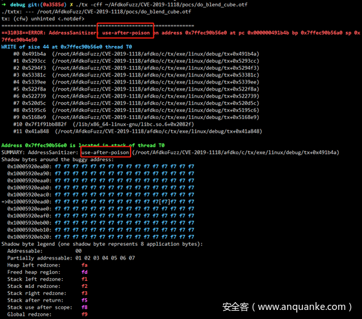Click shadow row address 0x10005920eb00
362x319 pixels.
point(29,223)
